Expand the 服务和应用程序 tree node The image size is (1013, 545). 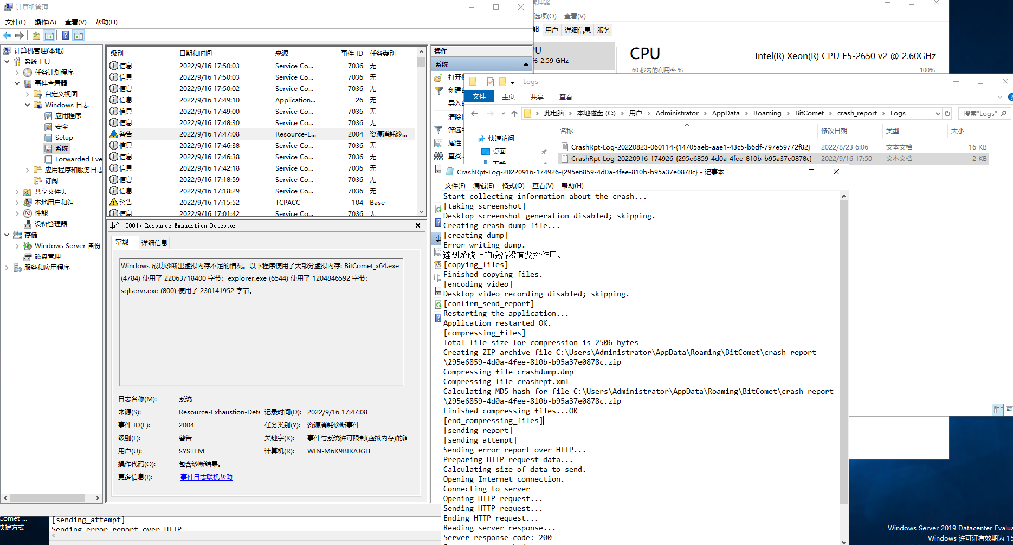[x=7, y=267]
